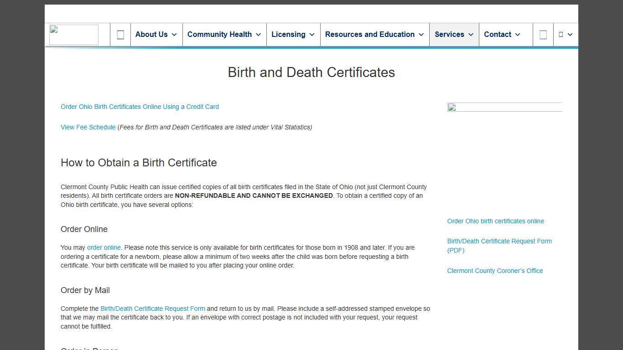Open the Contact menu

click(498, 34)
